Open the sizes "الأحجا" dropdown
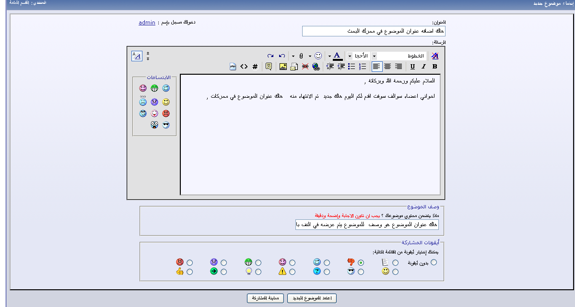Image resolution: width=575 pixels, height=307 pixels. [349, 56]
